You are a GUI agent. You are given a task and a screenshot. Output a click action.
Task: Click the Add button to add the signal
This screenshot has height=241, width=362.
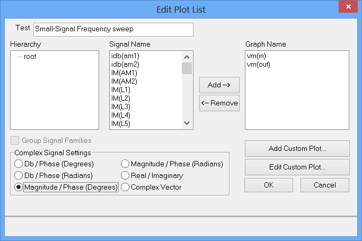[219, 85]
